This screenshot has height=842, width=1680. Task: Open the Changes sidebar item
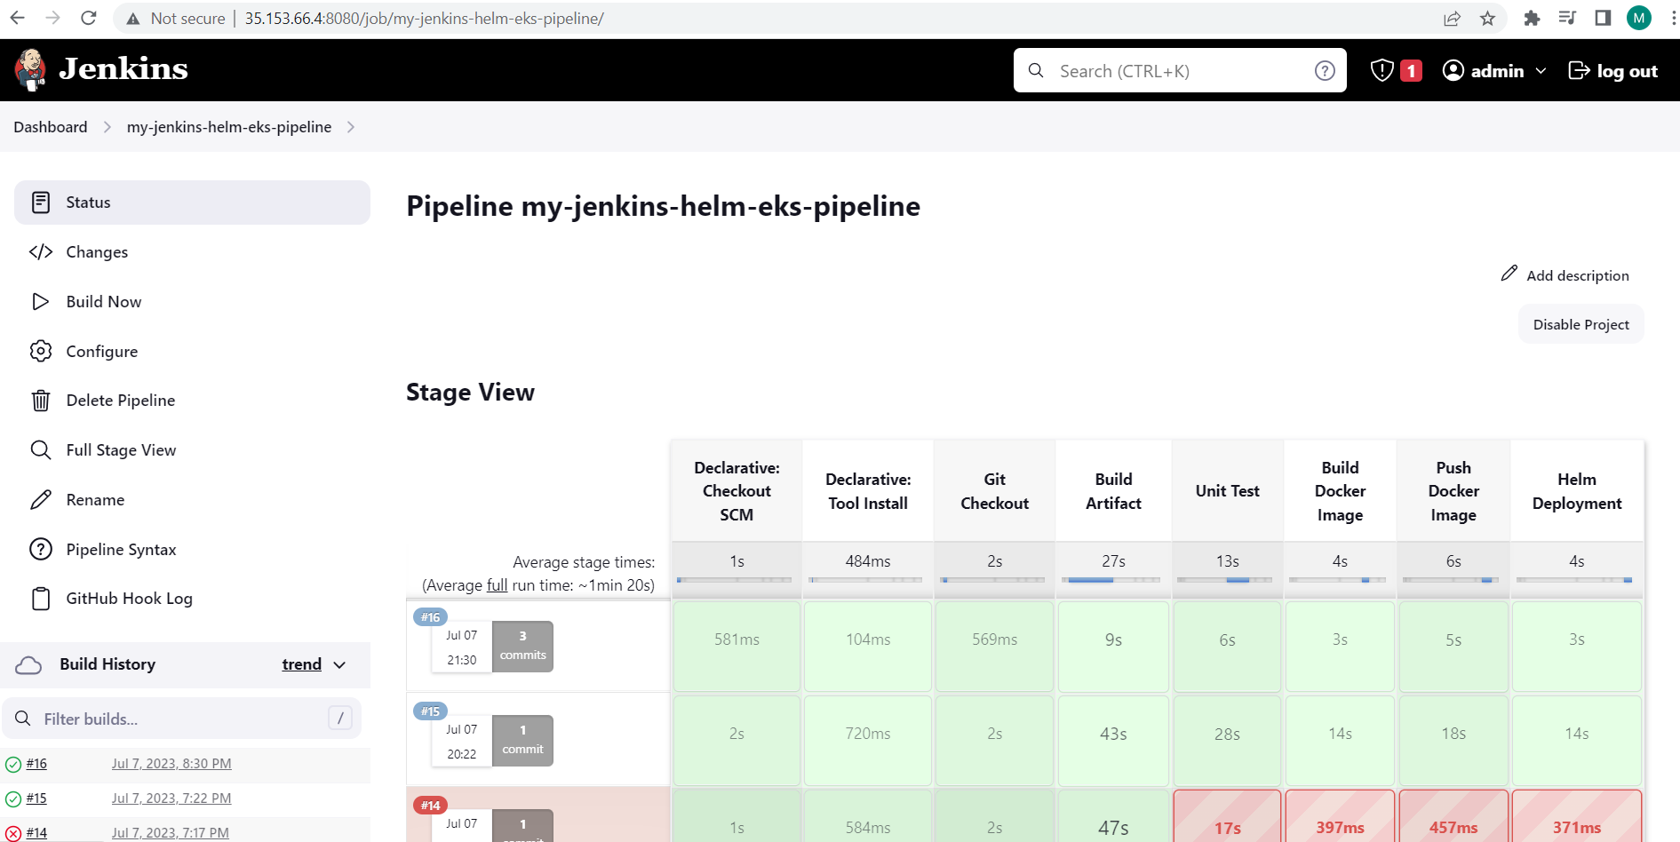[x=192, y=252]
